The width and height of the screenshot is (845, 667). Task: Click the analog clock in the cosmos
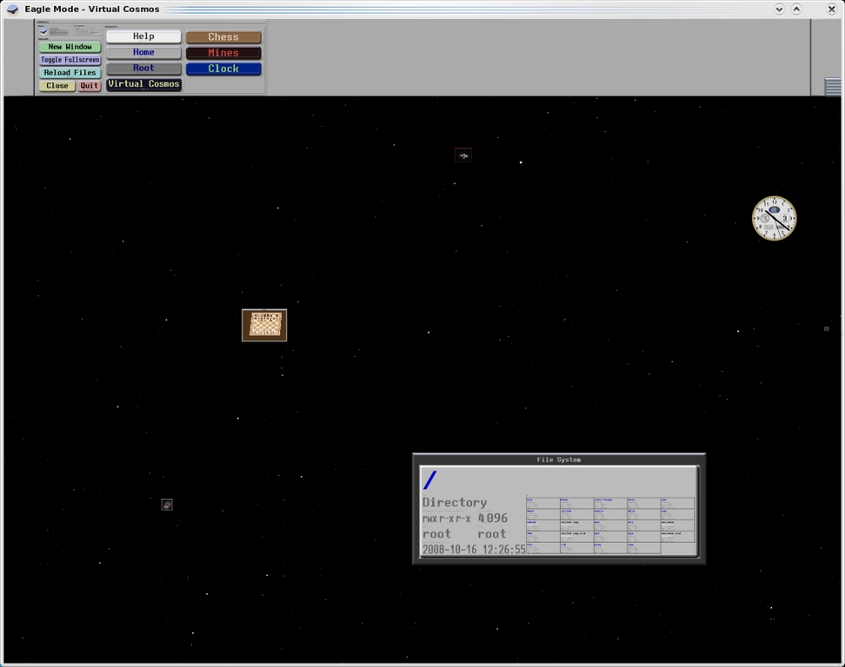click(x=774, y=218)
